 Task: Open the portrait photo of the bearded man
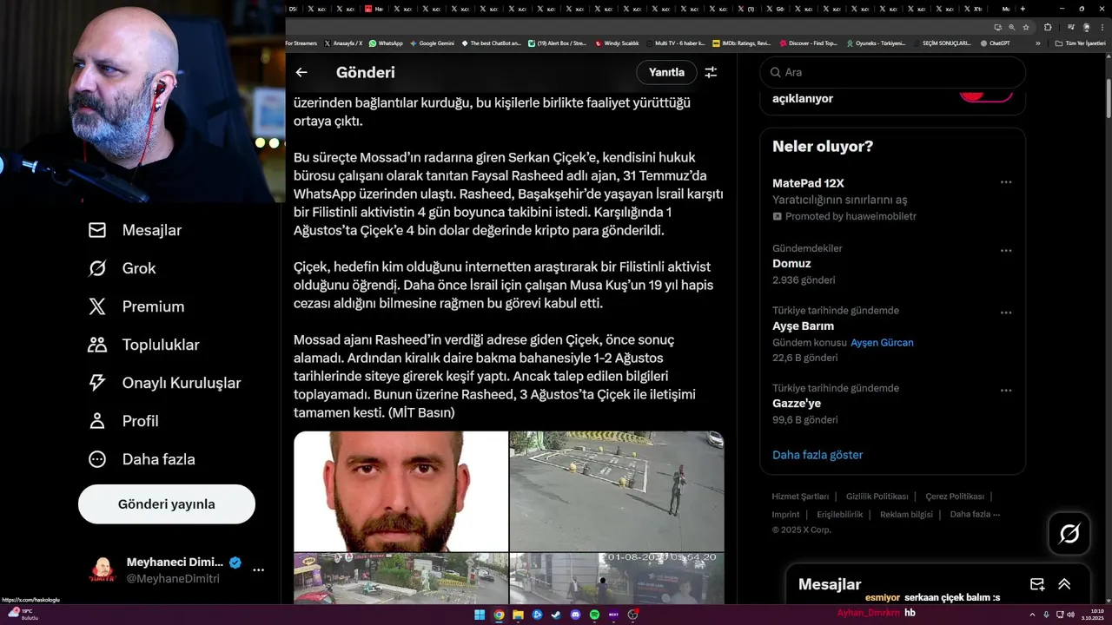click(400, 491)
